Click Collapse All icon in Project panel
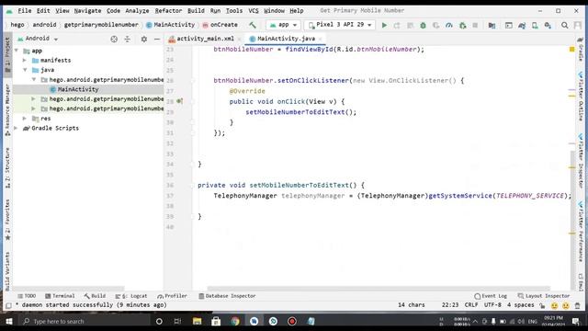This screenshot has height=331, width=588. click(128, 39)
